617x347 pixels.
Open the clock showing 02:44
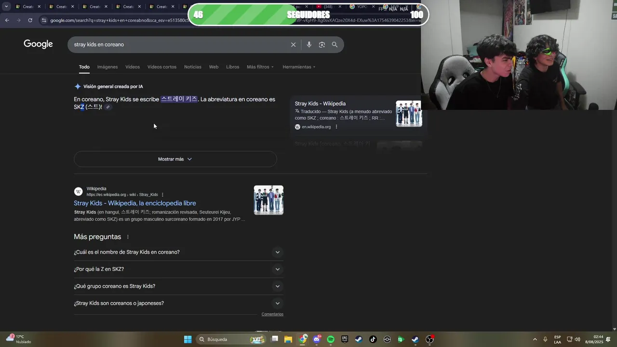tap(594, 339)
